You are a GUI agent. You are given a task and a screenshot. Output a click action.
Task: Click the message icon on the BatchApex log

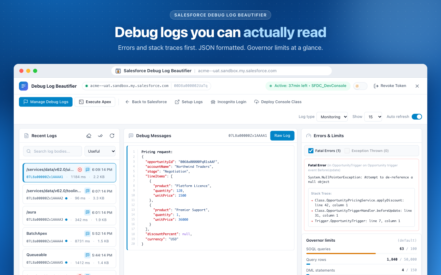point(88,234)
